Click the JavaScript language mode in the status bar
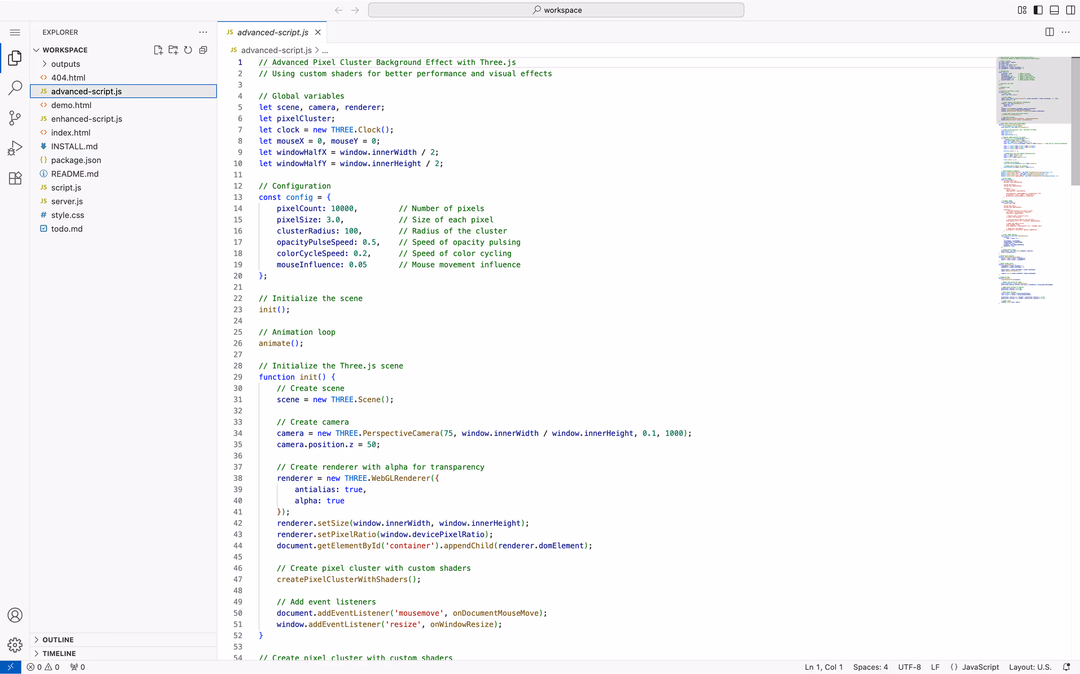This screenshot has height=674, width=1080. [980, 667]
